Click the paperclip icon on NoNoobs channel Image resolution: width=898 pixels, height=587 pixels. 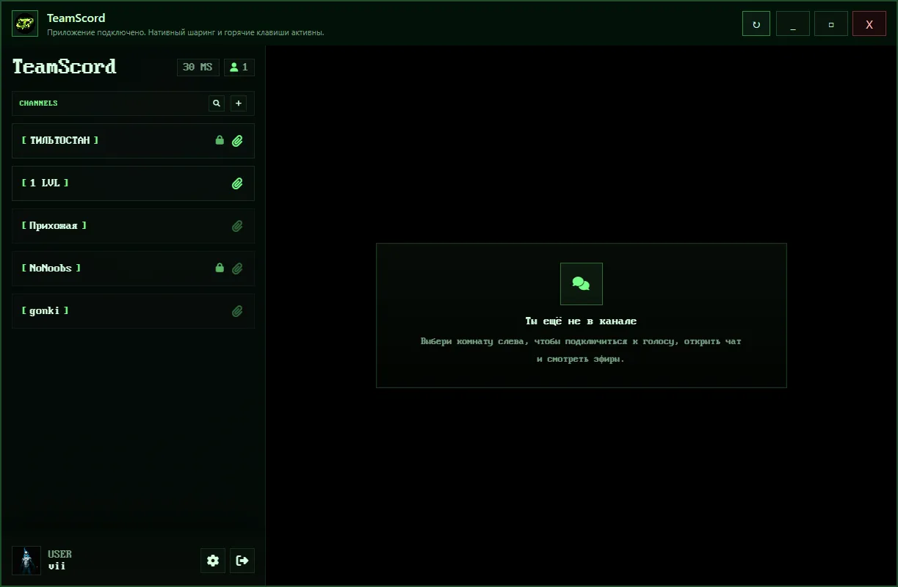(237, 269)
